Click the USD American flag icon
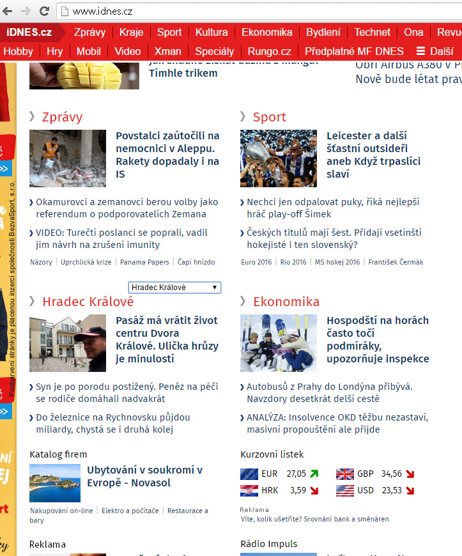The image size is (462, 556). (344, 491)
